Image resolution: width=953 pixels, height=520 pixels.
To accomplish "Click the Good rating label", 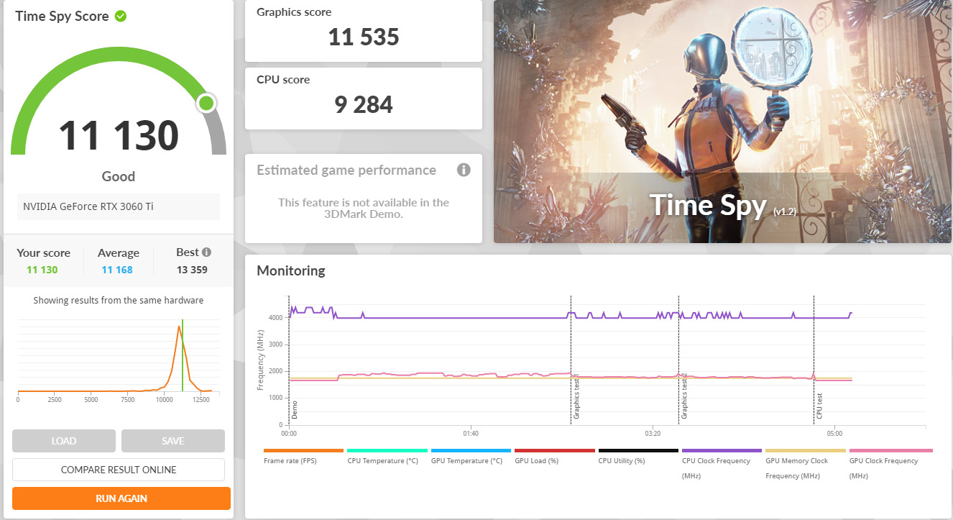I will 119,176.
